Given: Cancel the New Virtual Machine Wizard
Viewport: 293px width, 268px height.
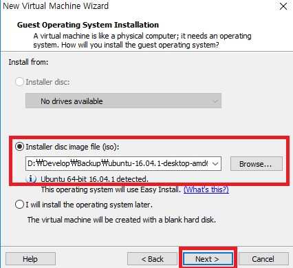Looking at the screenshot, I should [263, 259].
